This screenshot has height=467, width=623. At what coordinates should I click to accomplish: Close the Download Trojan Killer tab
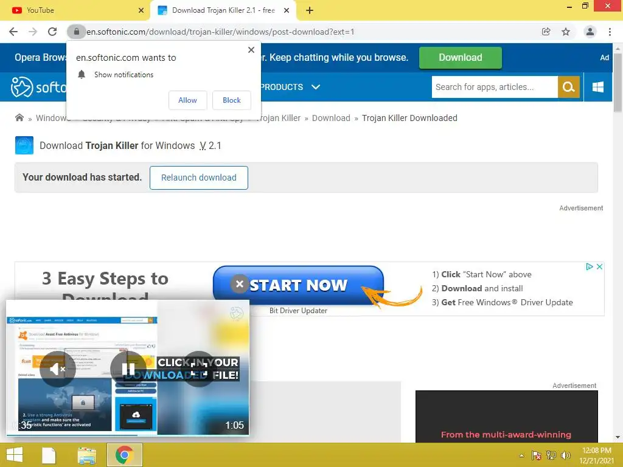coord(287,10)
